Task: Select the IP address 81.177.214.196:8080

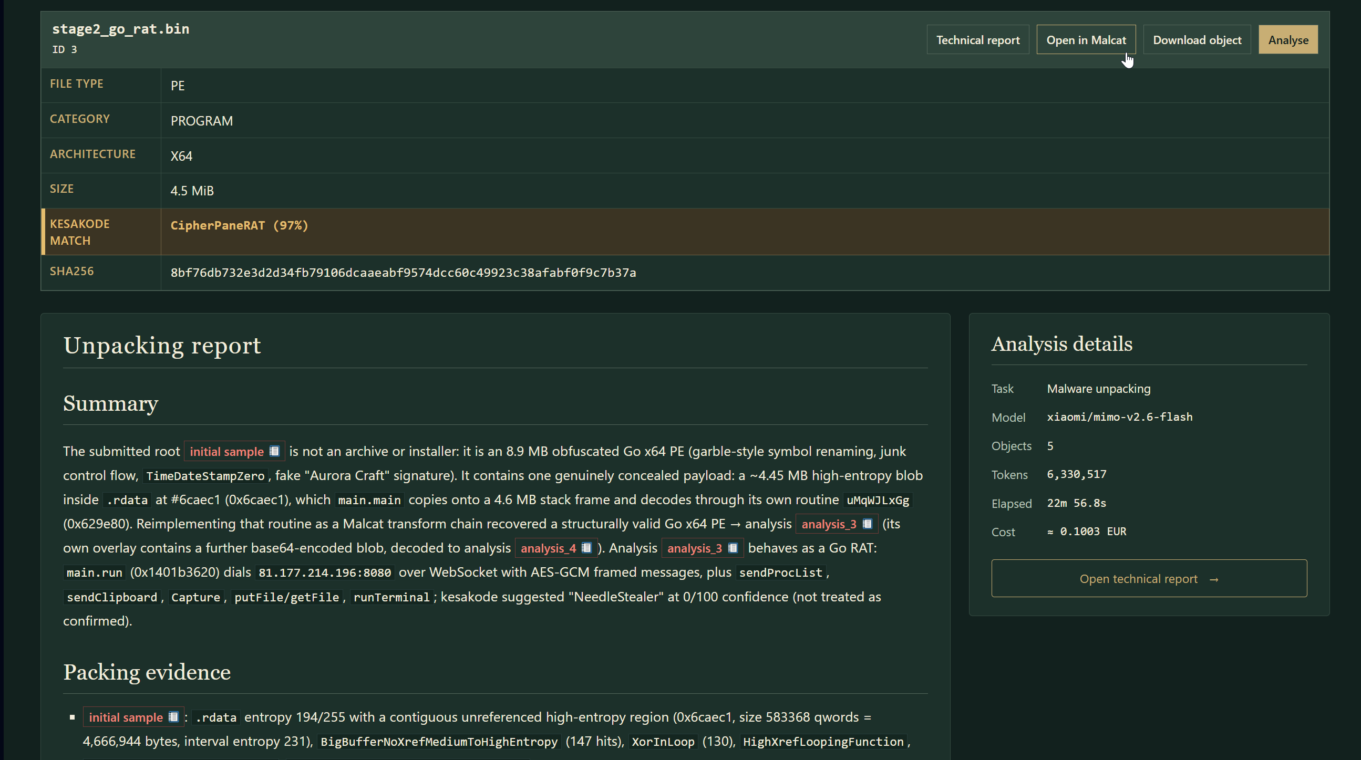Action: pos(324,572)
